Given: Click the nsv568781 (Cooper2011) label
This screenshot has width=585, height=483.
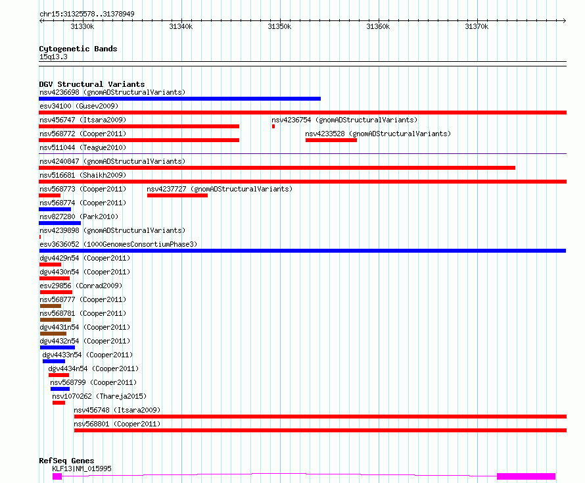Looking at the screenshot, I should 83,313.
